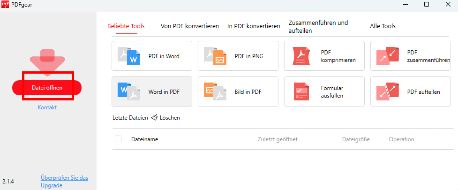Click the PDF zusammenführen icon

(x=388, y=56)
